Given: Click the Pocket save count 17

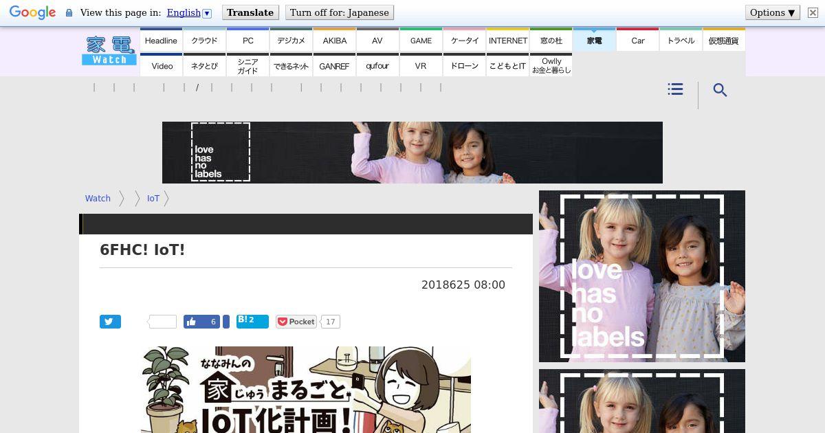Looking at the screenshot, I should (x=331, y=322).
